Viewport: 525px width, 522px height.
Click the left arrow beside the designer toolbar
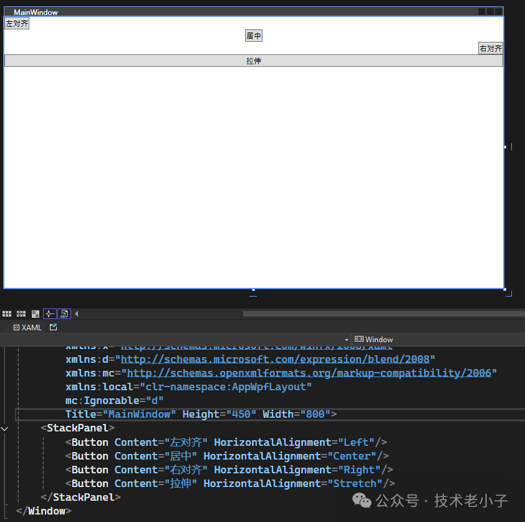click(x=77, y=313)
